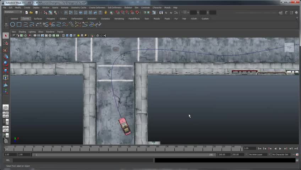Open the Create Deformers menu
The image size is (301, 170).
(x=97, y=7)
